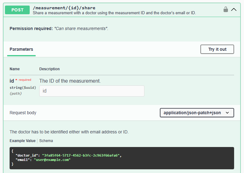Viewport: 244px width, 173px height.
Task: Select the Example Value tab
Action: (23, 141)
